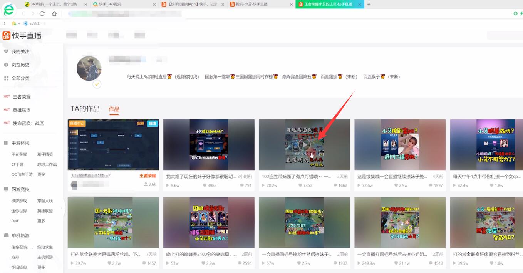Open video 这是续集哦一会直播继续撩妹子
523x273 pixels.
click(400, 145)
